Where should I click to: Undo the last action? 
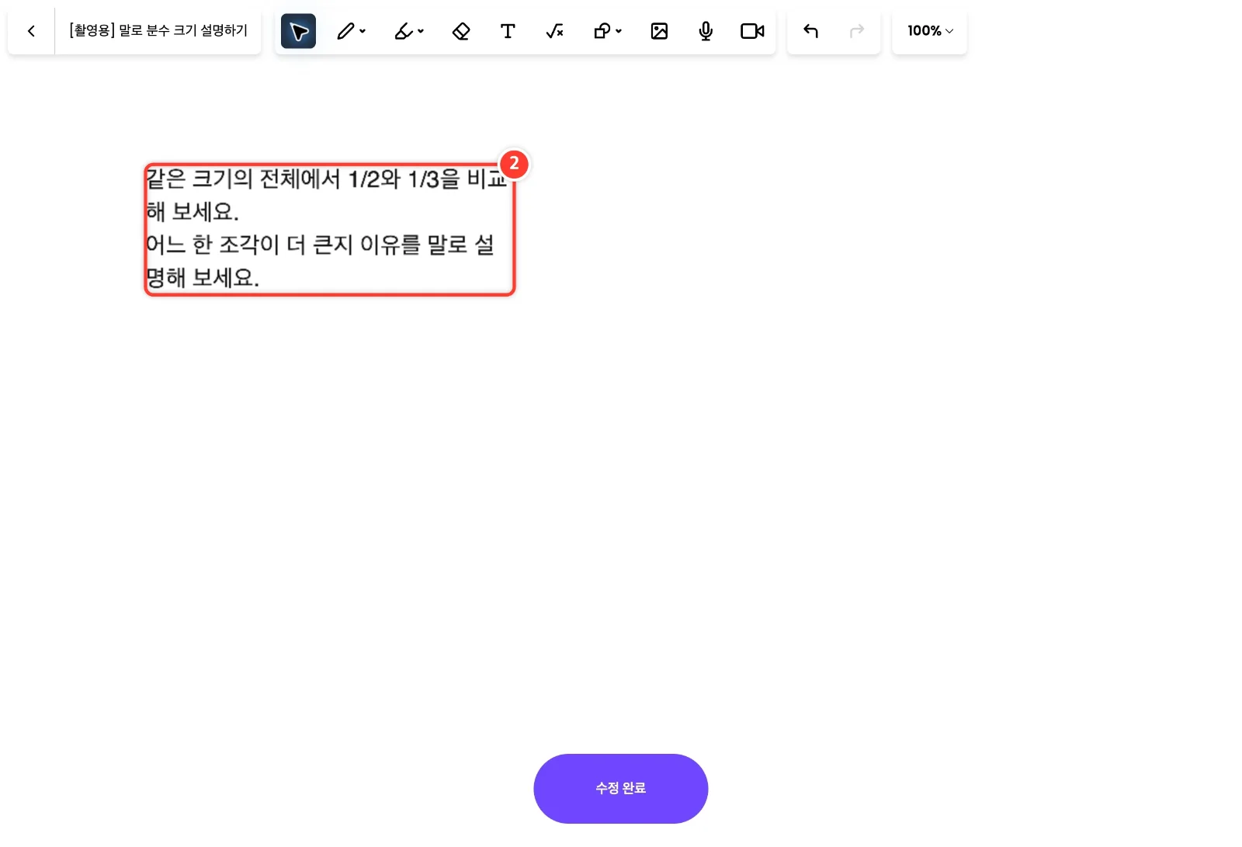point(810,31)
